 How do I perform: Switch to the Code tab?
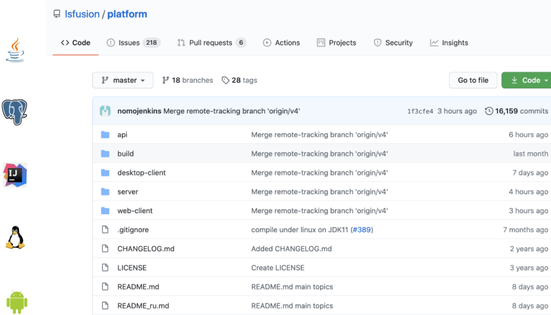point(75,42)
